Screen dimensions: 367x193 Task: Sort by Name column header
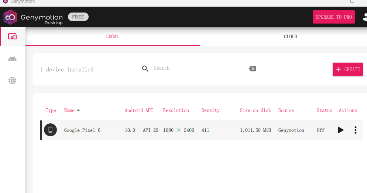pos(69,110)
